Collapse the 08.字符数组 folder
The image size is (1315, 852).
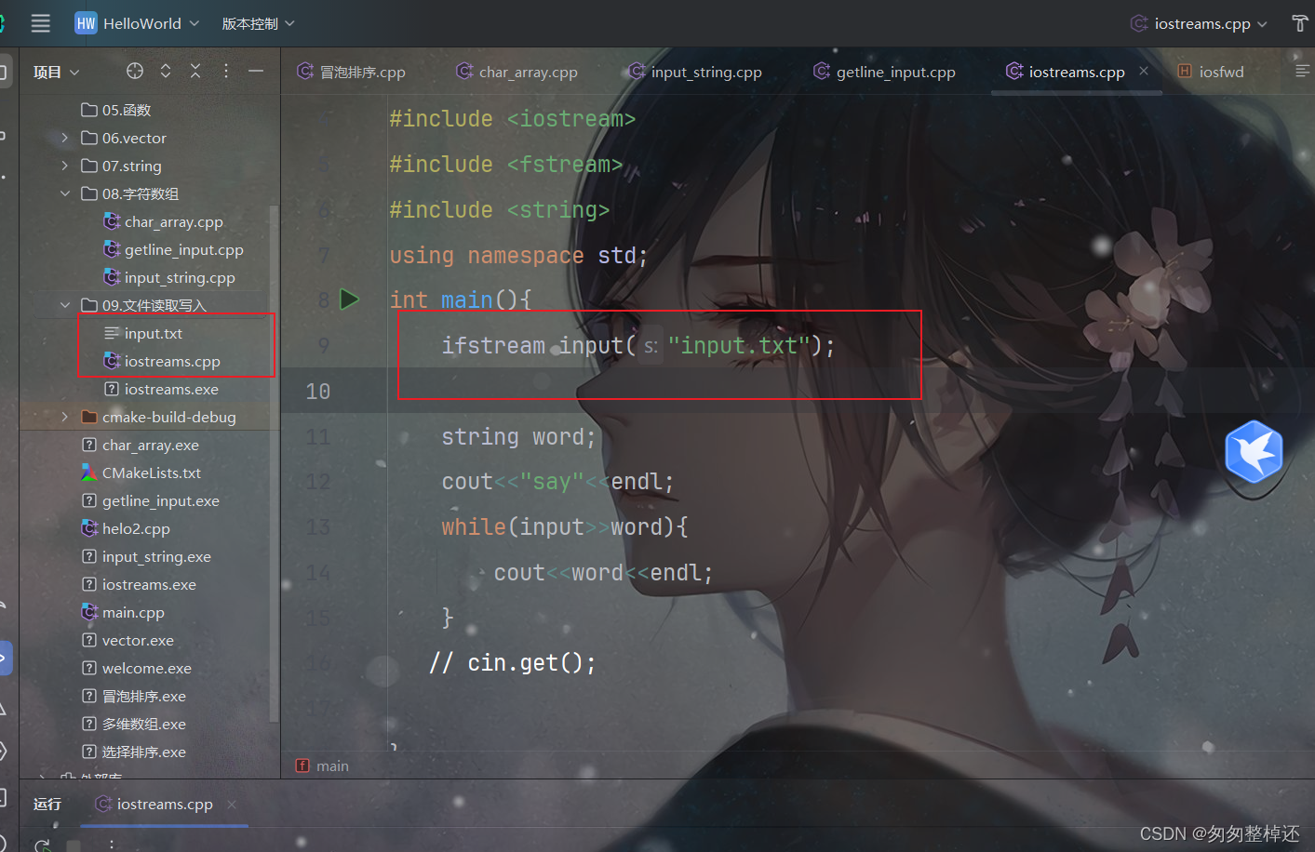(x=64, y=193)
